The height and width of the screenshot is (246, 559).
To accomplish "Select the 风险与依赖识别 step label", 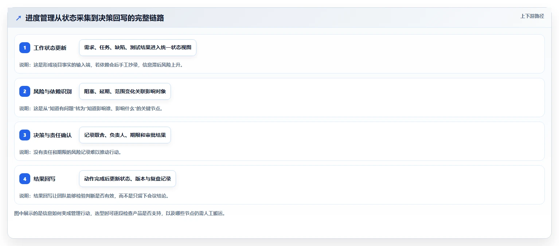I will 52,92.
